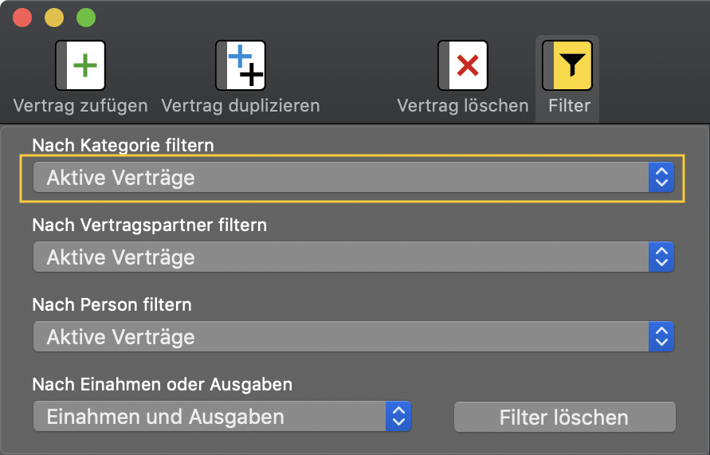This screenshot has width=710, height=455.
Task: Click the Filter label under funnel icon
Action: click(569, 105)
